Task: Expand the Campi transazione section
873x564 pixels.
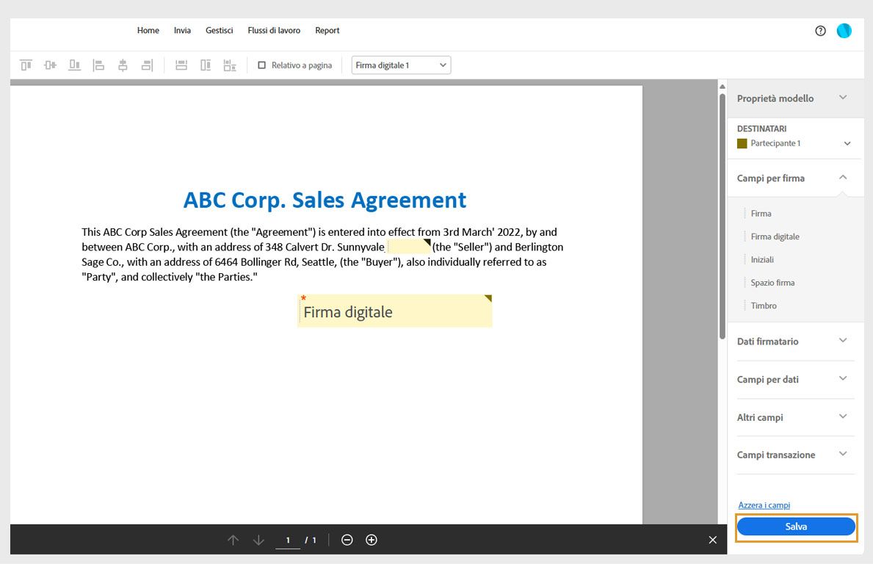Action: pos(795,455)
